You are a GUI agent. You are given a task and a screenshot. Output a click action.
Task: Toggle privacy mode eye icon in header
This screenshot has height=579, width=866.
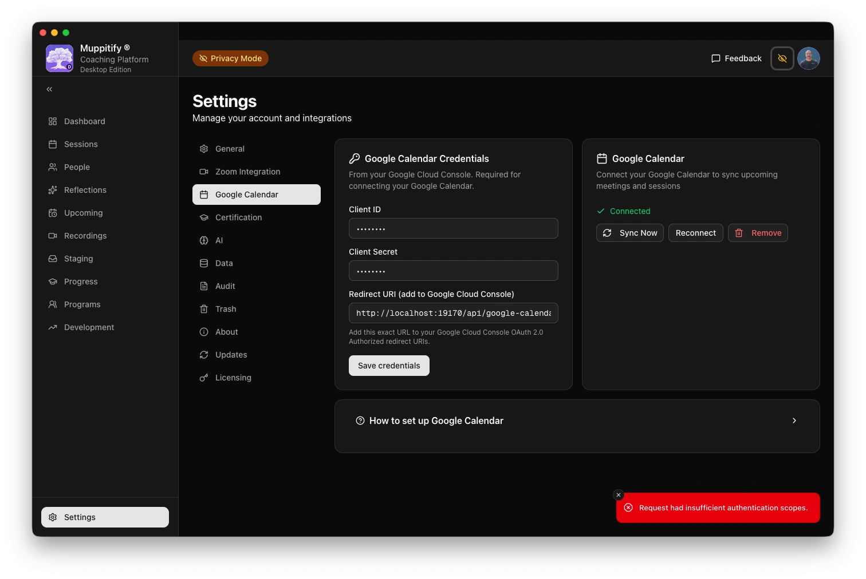(x=782, y=58)
